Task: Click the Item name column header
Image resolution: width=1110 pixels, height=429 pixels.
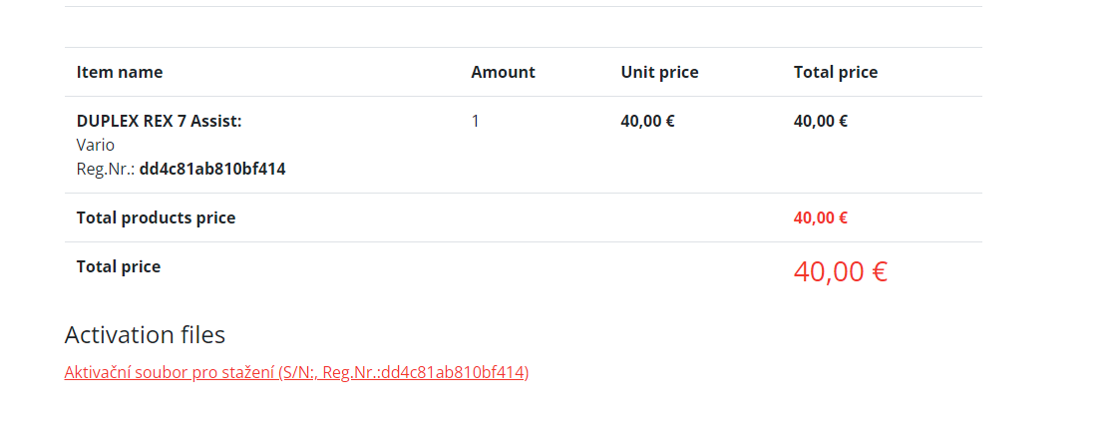Action: (120, 72)
